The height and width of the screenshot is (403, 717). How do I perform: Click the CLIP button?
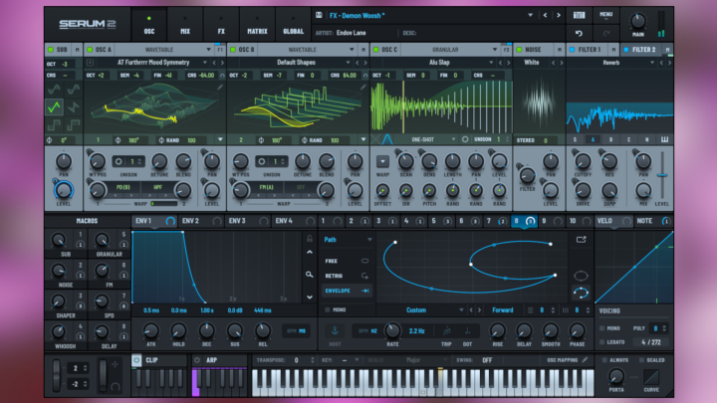click(159, 360)
